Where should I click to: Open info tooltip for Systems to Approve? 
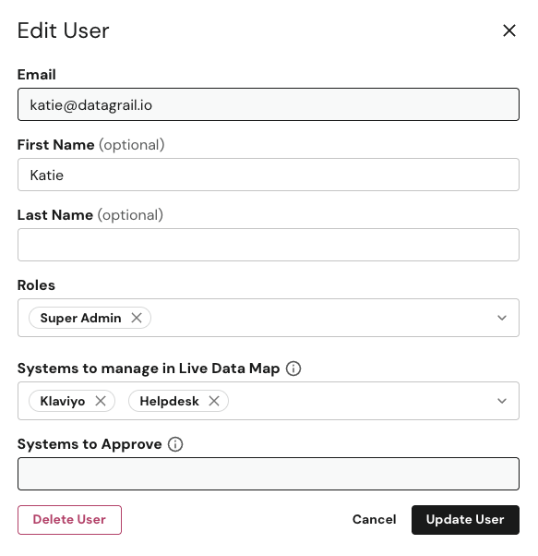(x=175, y=444)
